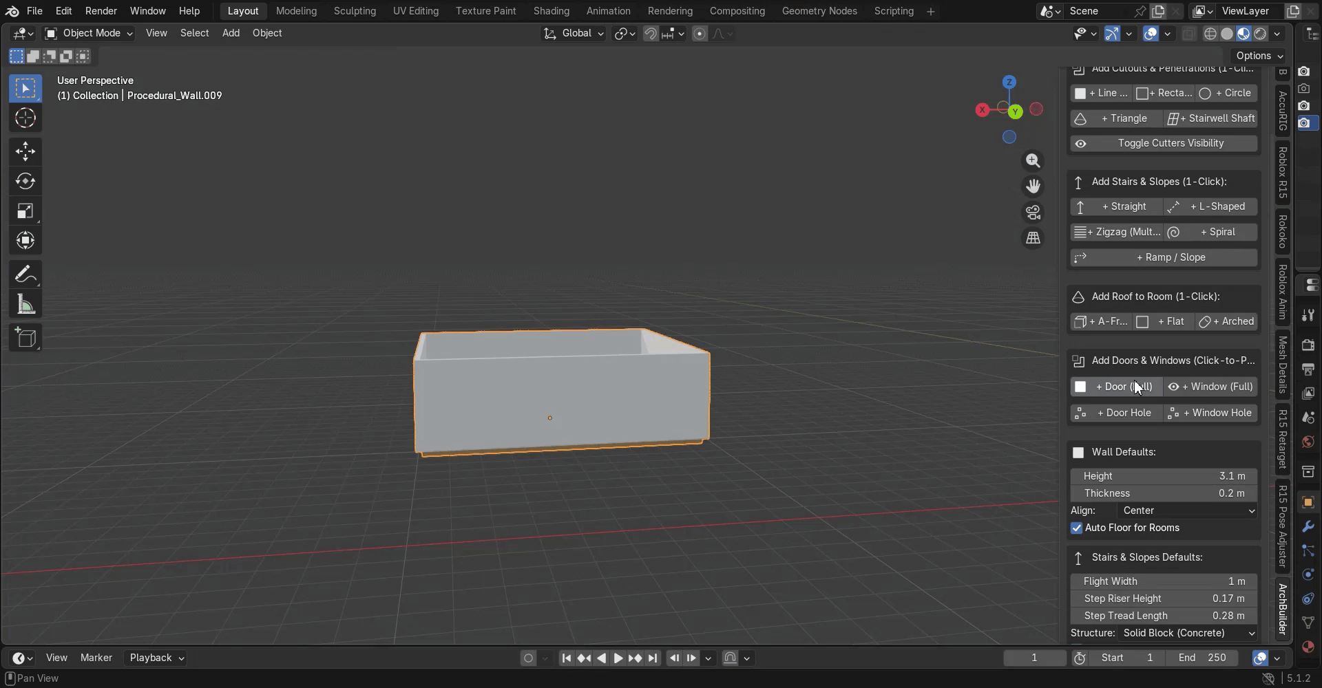Toggle snapping magnet in header

(x=651, y=34)
